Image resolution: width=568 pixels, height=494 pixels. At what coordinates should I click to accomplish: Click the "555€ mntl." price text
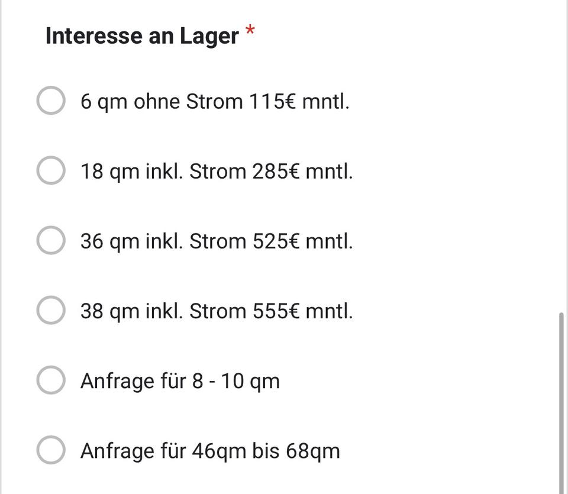click(302, 311)
